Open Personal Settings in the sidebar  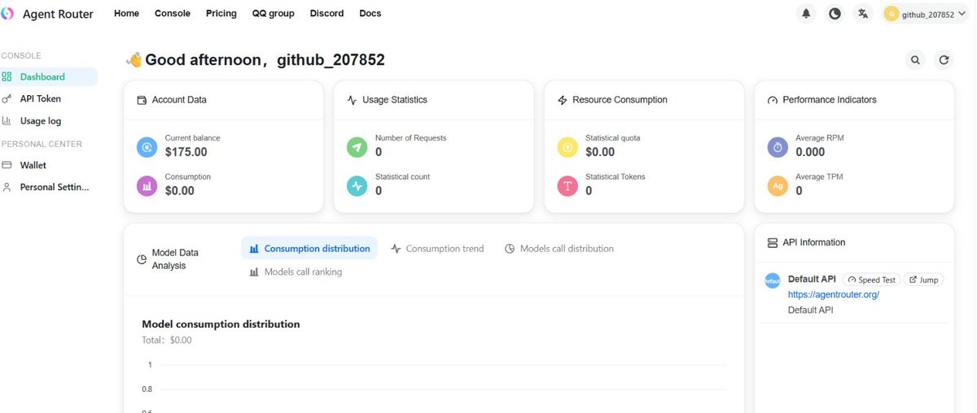coord(49,187)
